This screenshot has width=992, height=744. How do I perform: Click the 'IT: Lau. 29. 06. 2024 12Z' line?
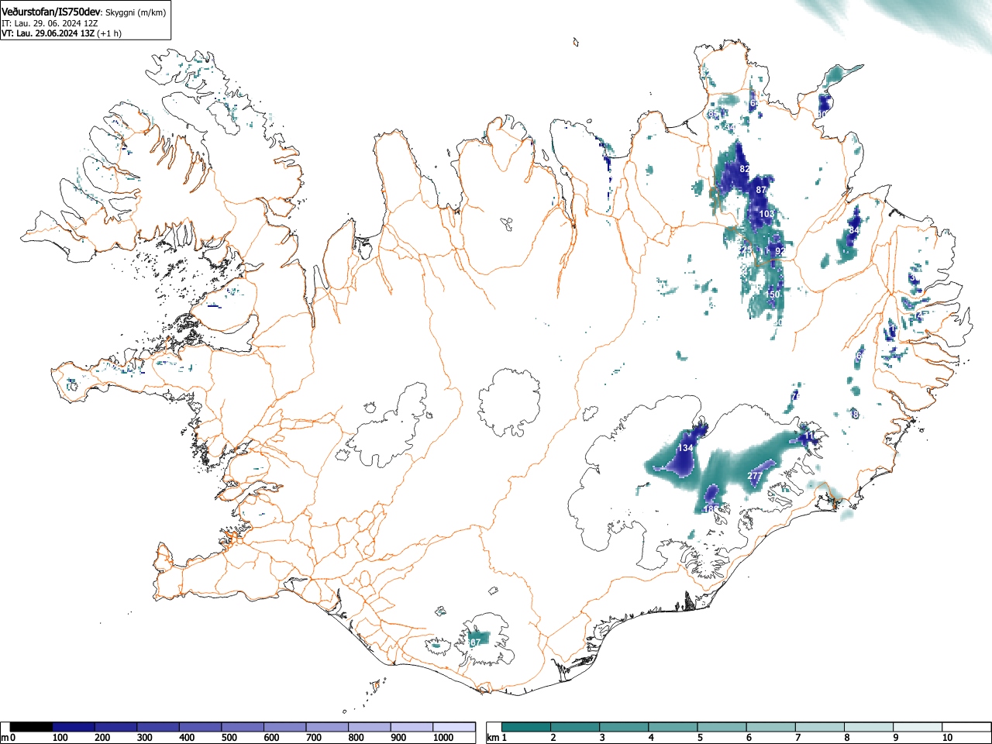pyautogui.click(x=50, y=24)
